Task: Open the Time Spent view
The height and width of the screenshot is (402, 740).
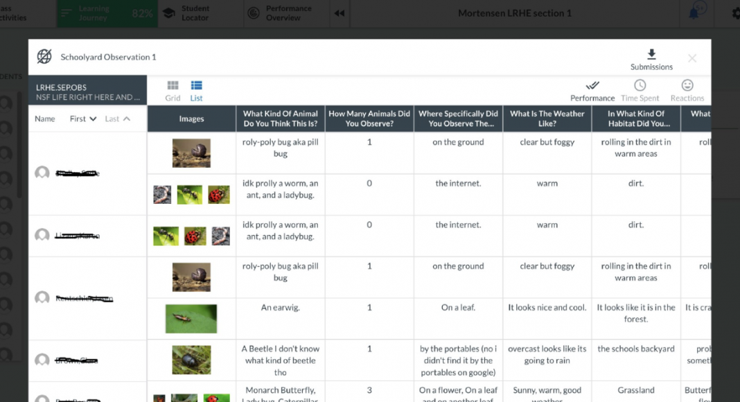Action: tap(640, 90)
